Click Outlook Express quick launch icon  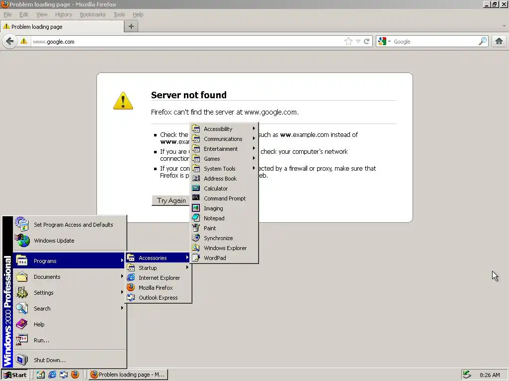(63, 375)
